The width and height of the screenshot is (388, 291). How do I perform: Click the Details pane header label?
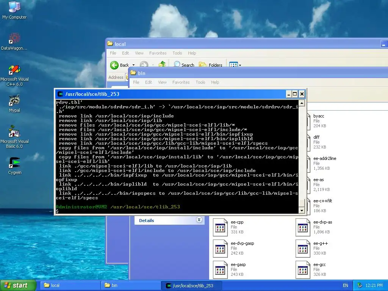tap(147, 221)
